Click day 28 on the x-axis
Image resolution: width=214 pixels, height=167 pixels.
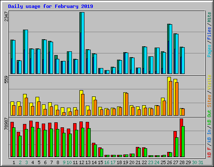point(182,162)
